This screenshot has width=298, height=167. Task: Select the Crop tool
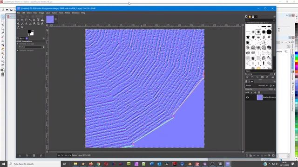(x=34, y=20)
